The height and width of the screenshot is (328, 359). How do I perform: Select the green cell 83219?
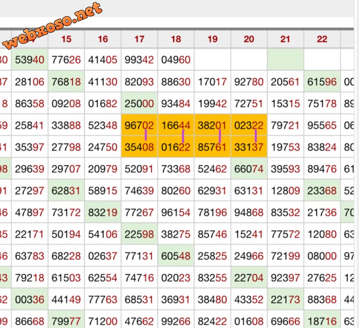point(102,212)
